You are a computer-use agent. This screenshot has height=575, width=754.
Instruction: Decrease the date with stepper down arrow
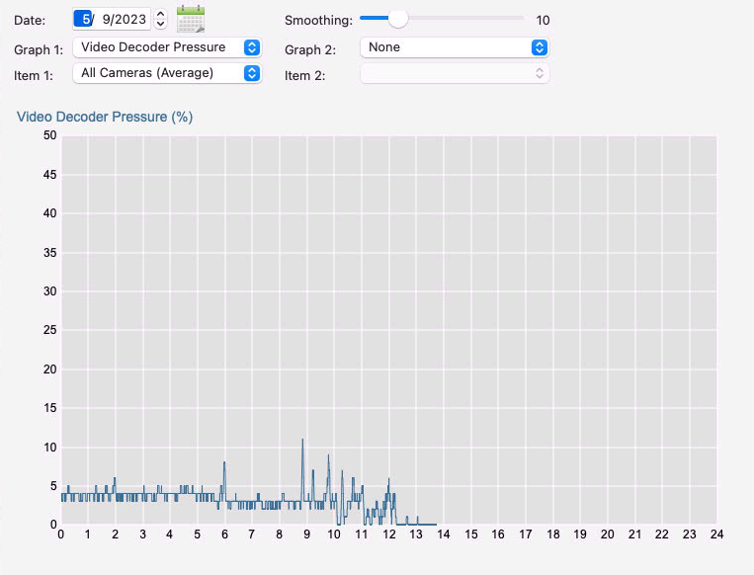tap(161, 24)
